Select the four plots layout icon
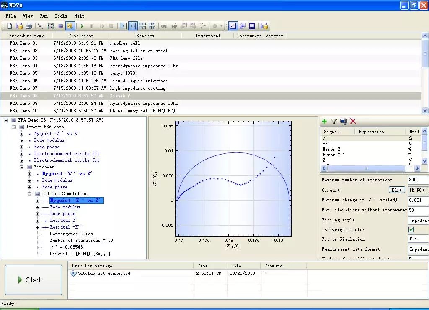This screenshot has width=429, height=310. coord(152,26)
